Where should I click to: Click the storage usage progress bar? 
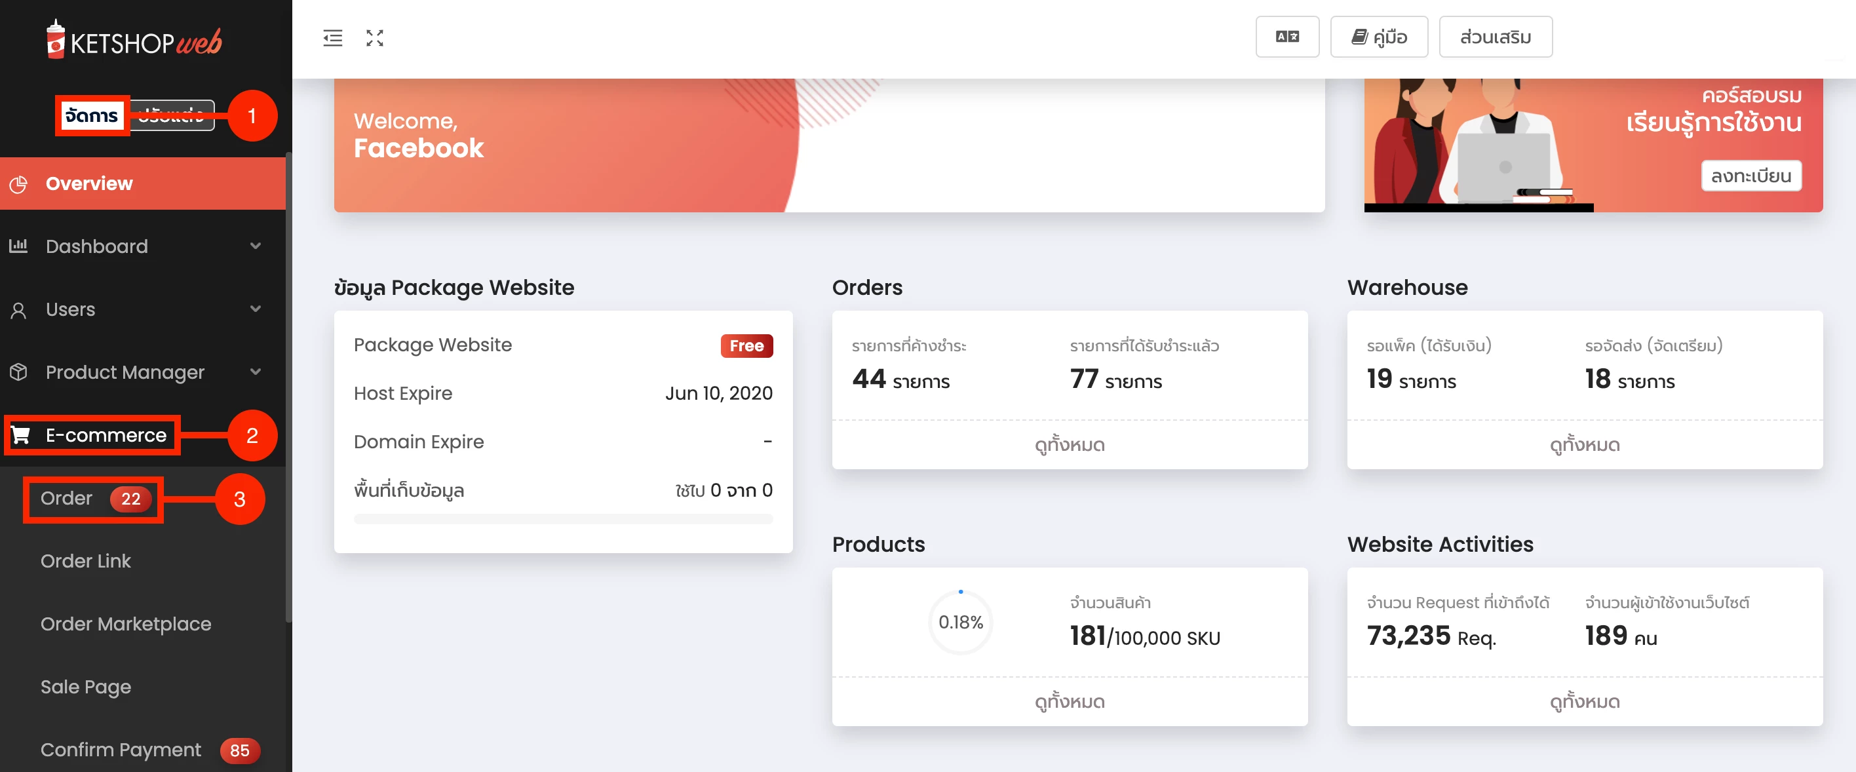(x=563, y=519)
